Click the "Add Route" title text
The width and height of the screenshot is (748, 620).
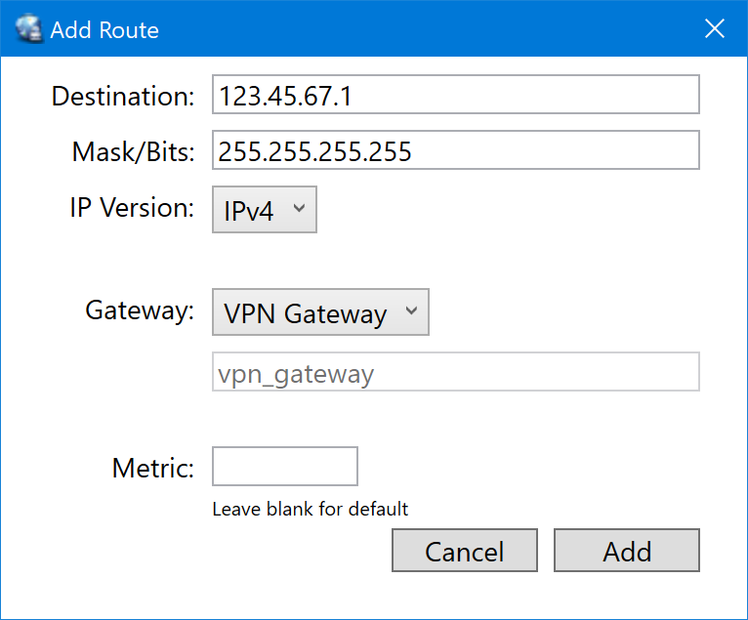pyautogui.click(x=104, y=30)
